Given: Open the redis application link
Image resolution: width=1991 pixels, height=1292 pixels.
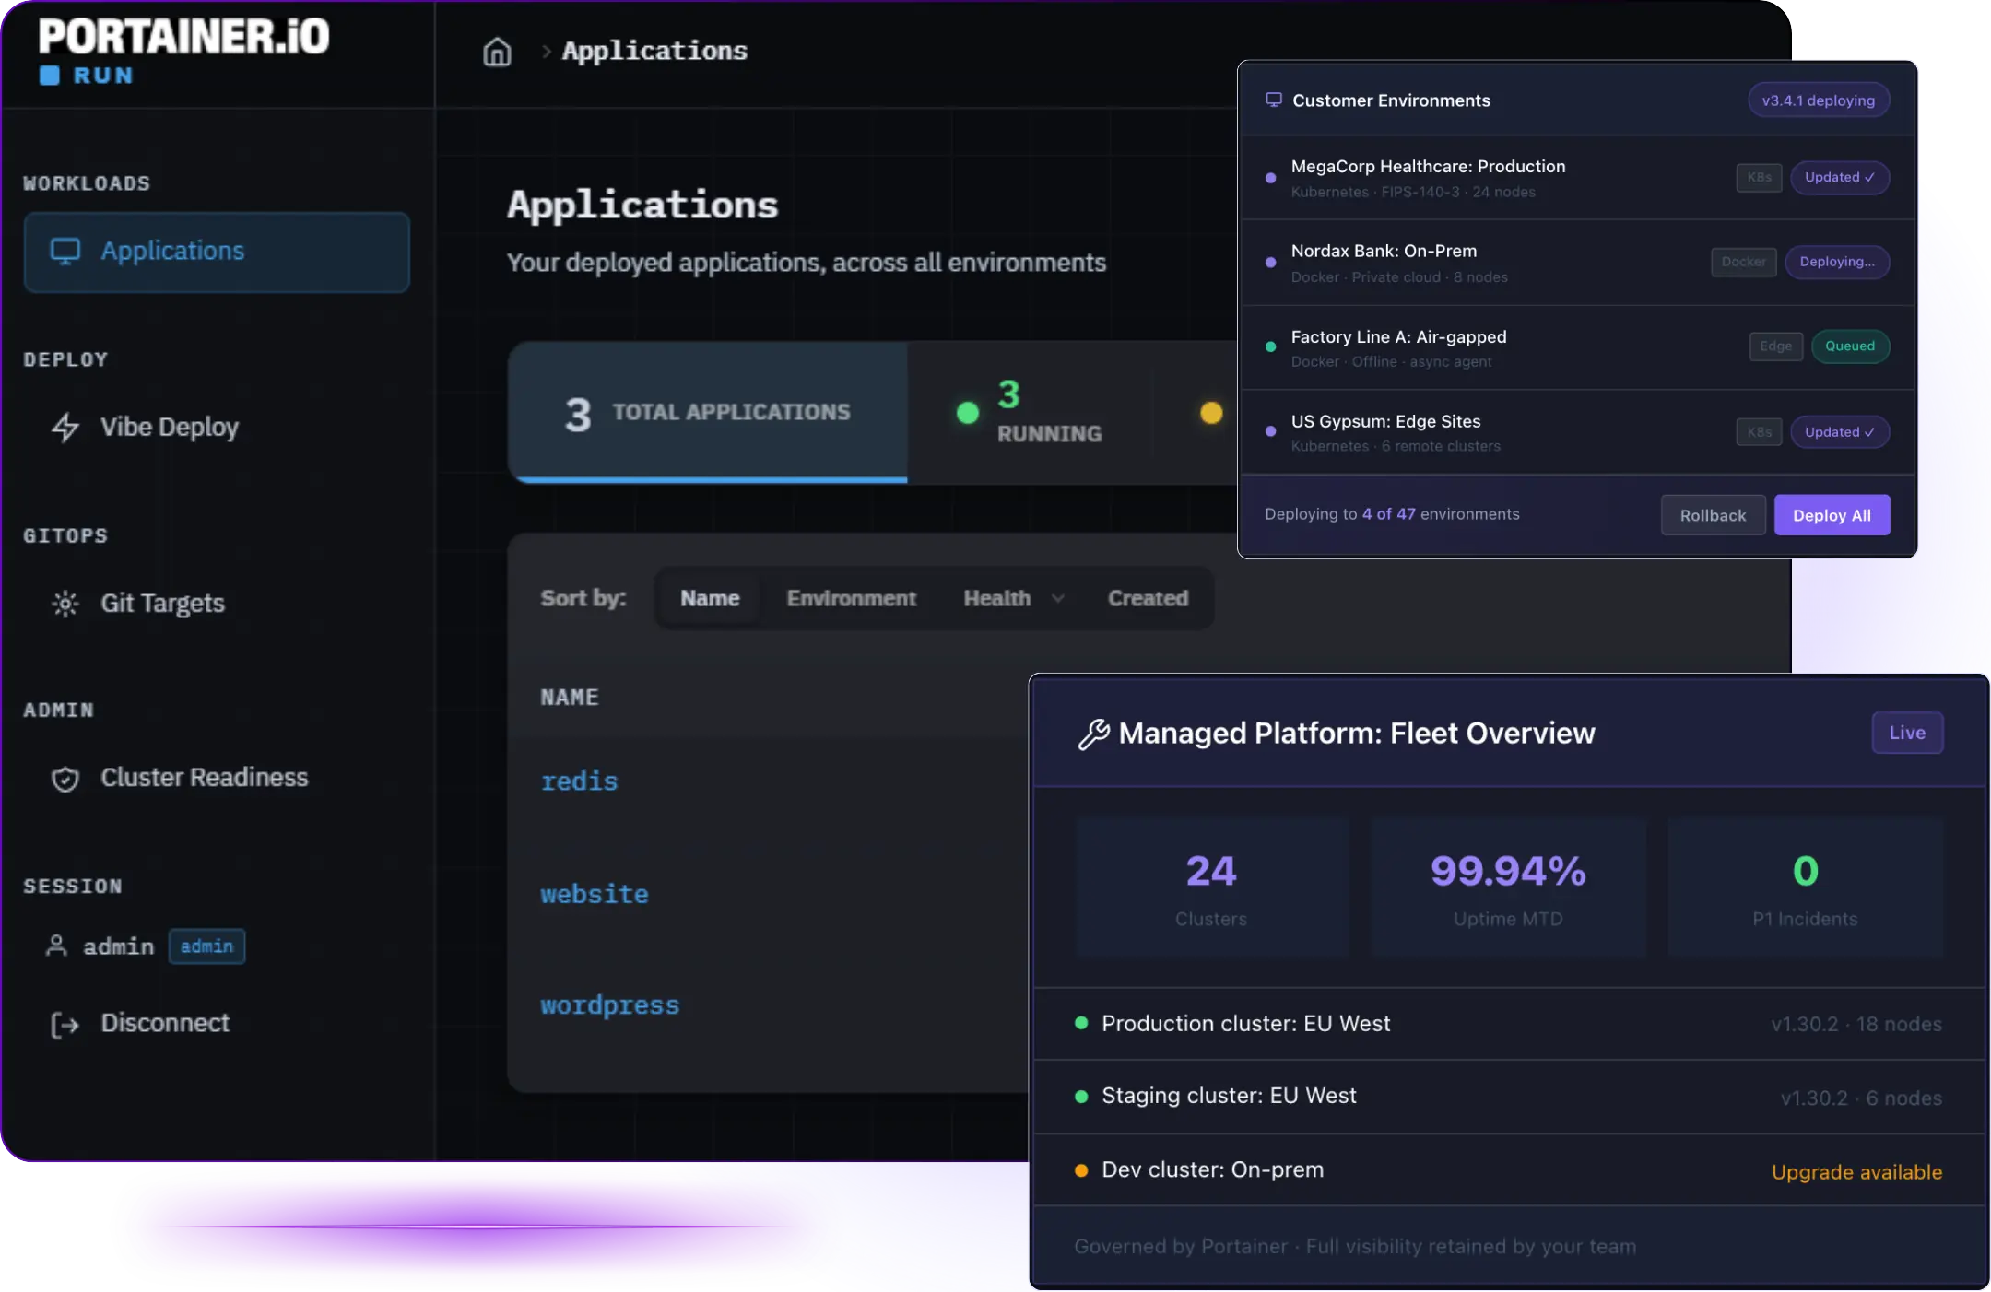Looking at the screenshot, I should [579, 781].
